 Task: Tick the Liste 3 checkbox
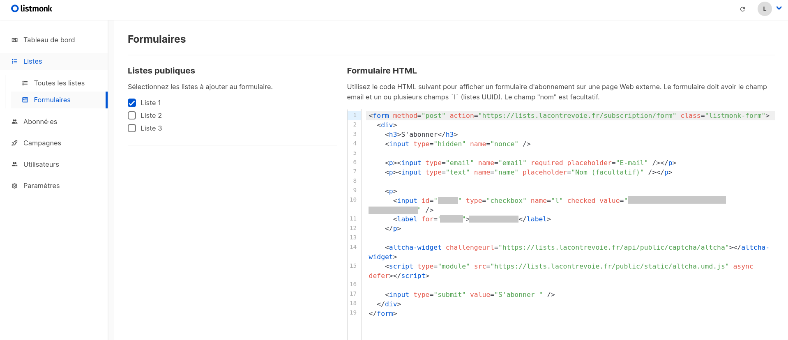(x=132, y=128)
